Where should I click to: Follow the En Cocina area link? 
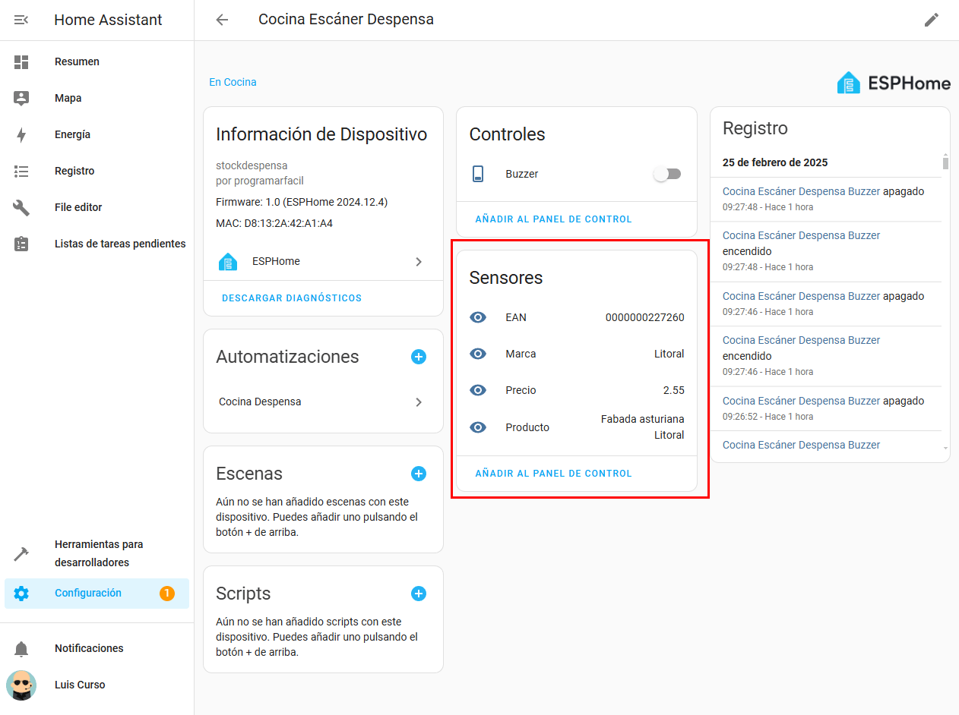[x=233, y=82]
